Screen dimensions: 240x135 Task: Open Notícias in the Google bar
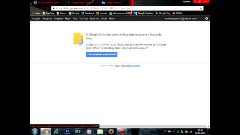click(94, 18)
